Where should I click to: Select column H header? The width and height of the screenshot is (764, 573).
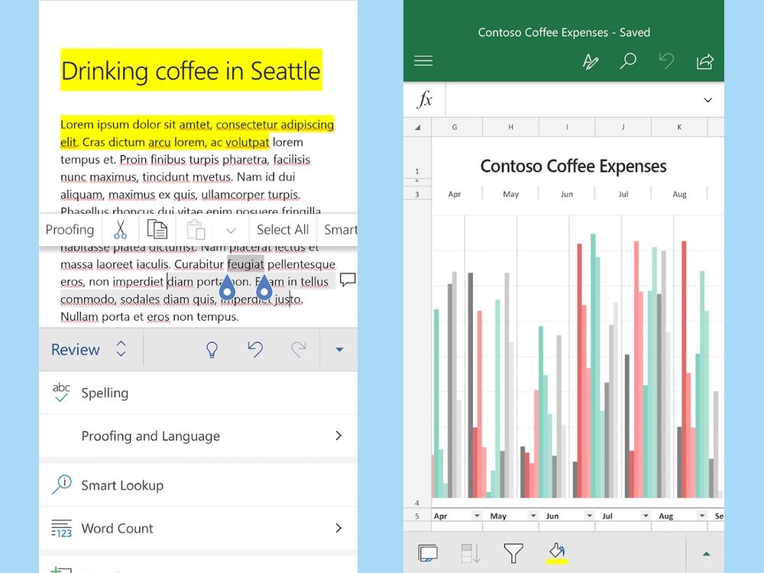(x=510, y=127)
